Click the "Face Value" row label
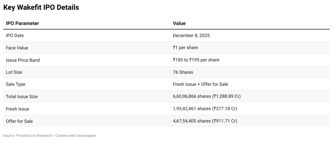333x141 pixels. click(17, 48)
